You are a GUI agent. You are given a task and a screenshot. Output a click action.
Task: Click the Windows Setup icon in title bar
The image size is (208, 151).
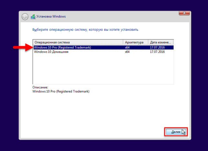(33, 17)
